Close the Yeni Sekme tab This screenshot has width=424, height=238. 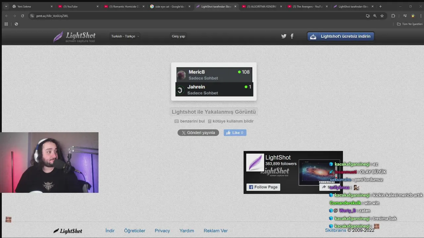52,6
